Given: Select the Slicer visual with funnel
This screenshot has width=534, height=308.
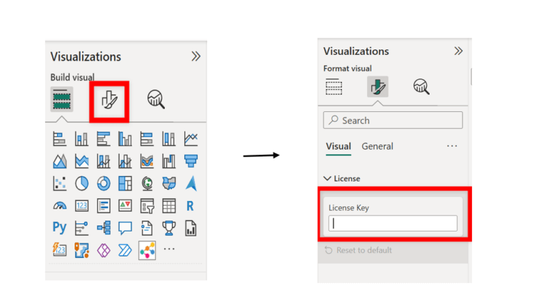Looking at the screenshot, I should pos(147,206).
